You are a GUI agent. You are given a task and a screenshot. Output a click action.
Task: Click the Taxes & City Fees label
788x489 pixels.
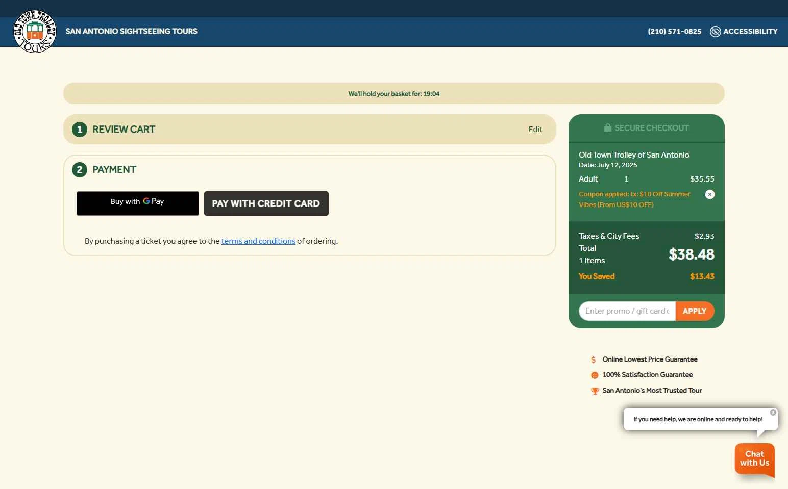pyautogui.click(x=609, y=236)
